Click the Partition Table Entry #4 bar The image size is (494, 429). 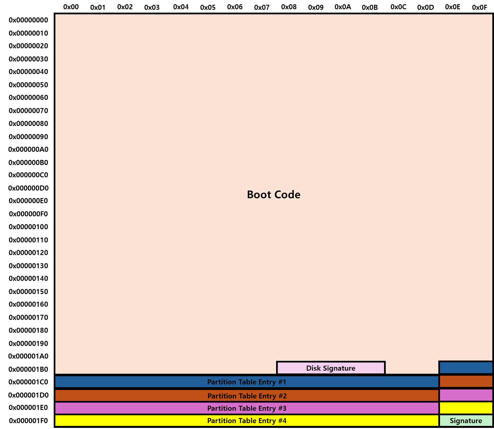tap(247, 421)
